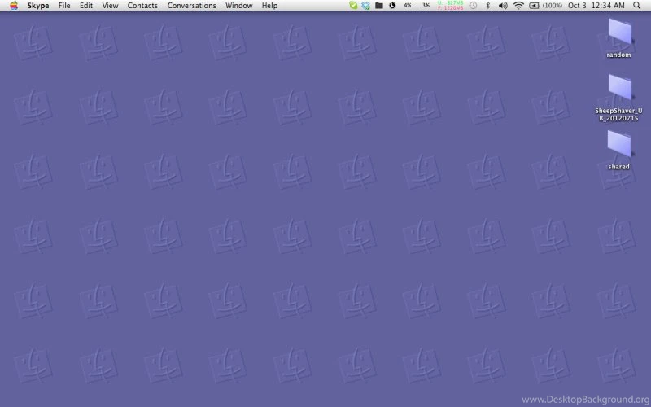Click the memory usage readout in menu bar
Image resolution: width=651 pixels, height=407 pixels.
click(450, 5)
